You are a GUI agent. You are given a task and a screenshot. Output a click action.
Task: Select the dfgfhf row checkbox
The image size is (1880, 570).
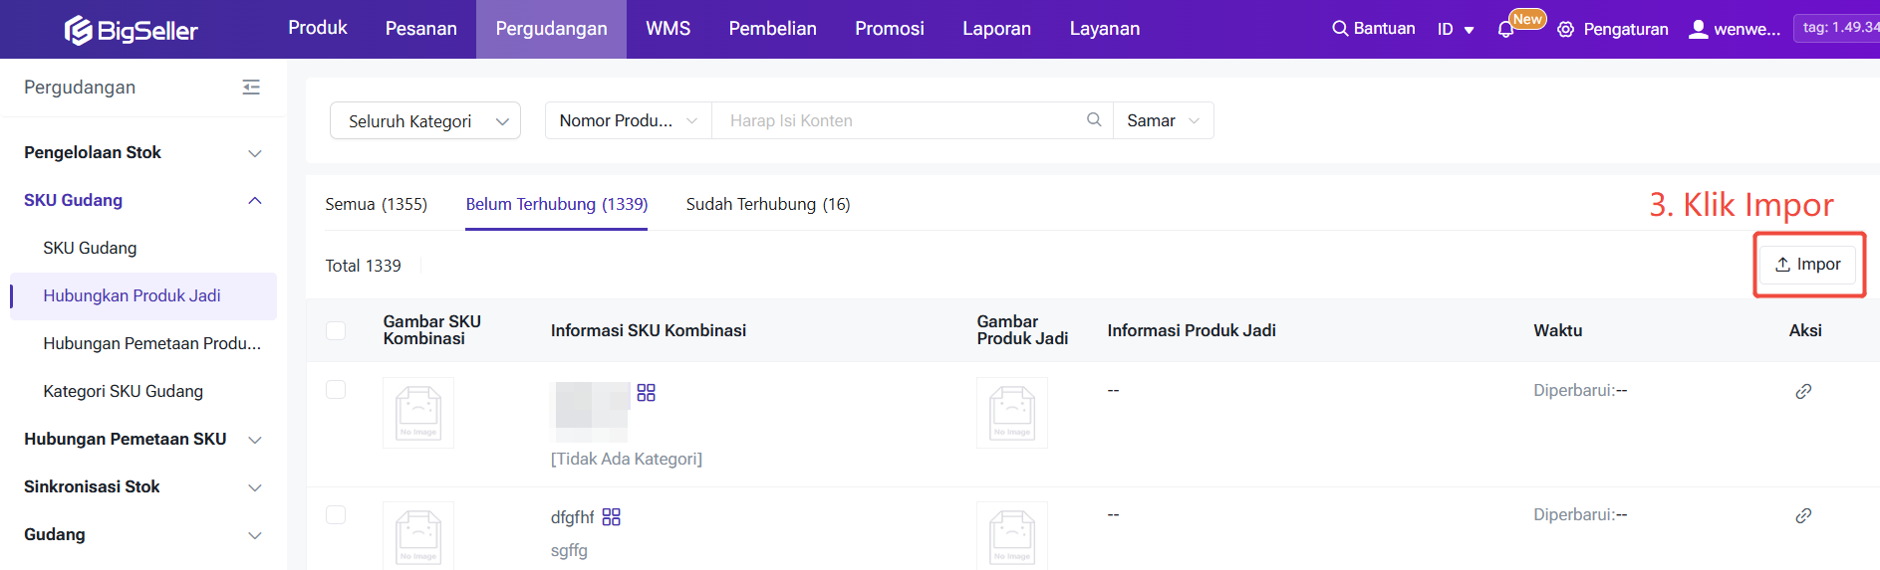click(336, 515)
